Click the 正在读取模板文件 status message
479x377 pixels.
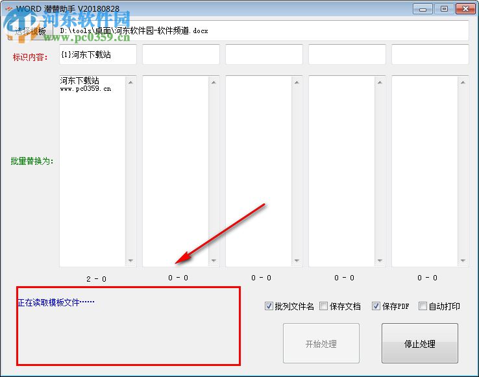[x=56, y=302]
